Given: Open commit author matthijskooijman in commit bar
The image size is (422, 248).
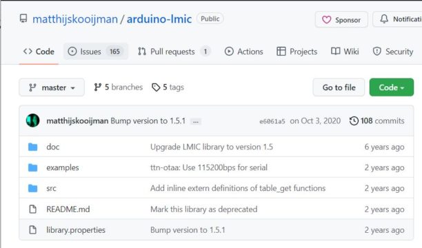Looking at the screenshot, I should tap(77, 121).
